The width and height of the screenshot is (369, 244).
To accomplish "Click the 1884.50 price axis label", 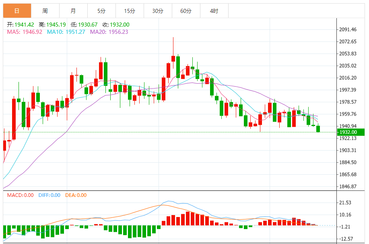I will point(348,162).
